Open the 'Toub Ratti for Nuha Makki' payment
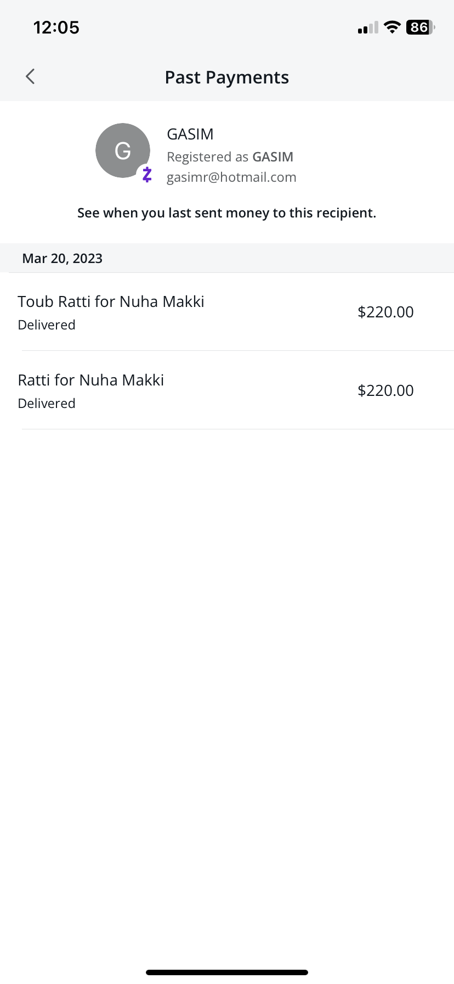 (111, 301)
